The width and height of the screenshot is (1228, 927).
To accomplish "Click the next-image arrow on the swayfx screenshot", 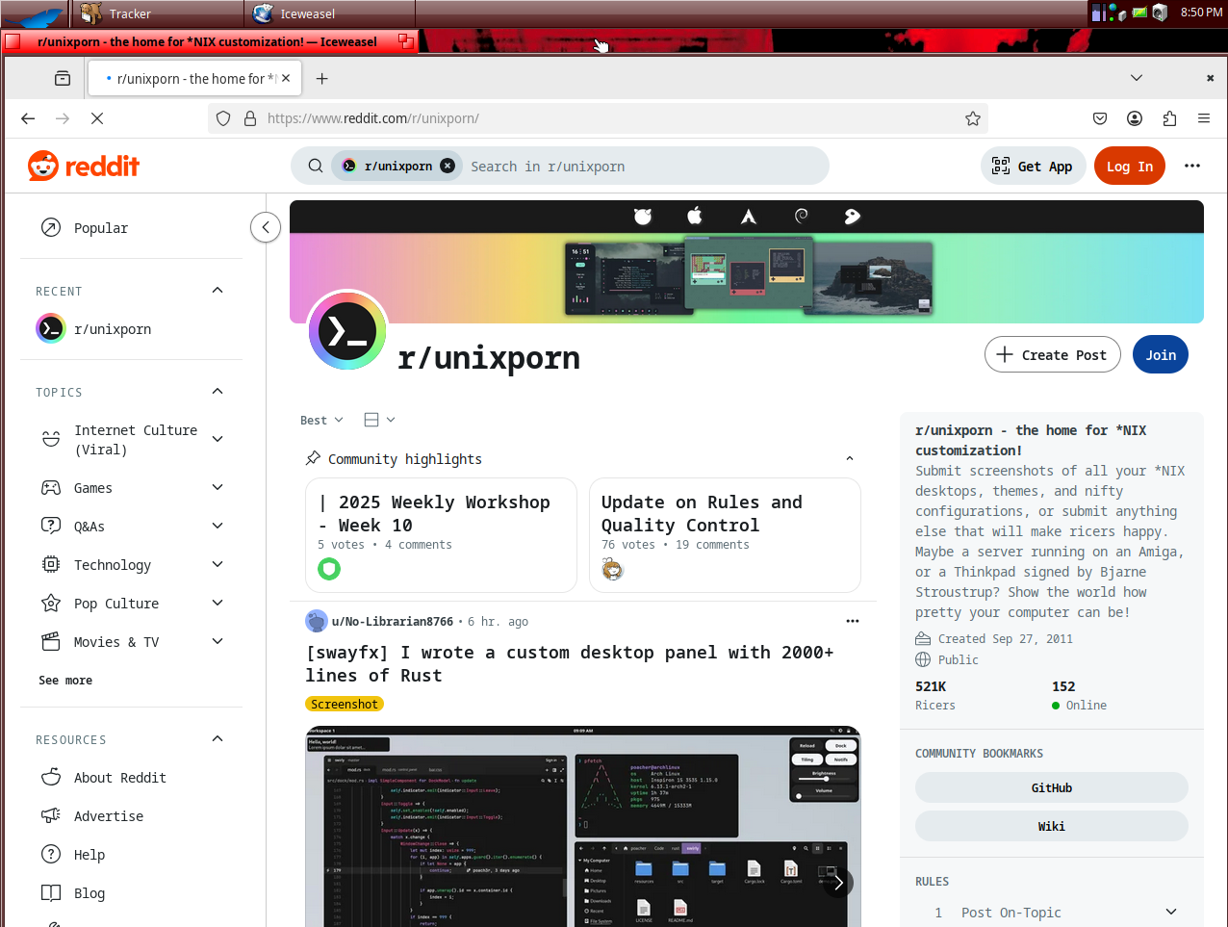I will [837, 881].
